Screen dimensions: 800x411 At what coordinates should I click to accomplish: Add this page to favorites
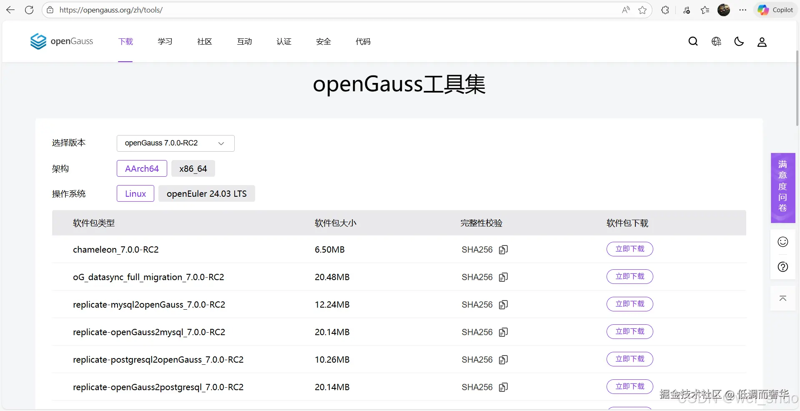pyautogui.click(x=642, y=10)
